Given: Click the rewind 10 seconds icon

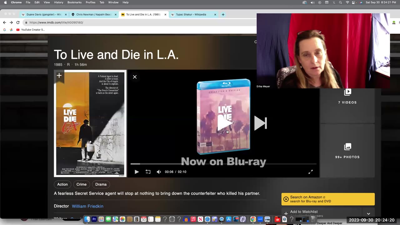Looking at the screenshot, I should click(x=148, y=172).
